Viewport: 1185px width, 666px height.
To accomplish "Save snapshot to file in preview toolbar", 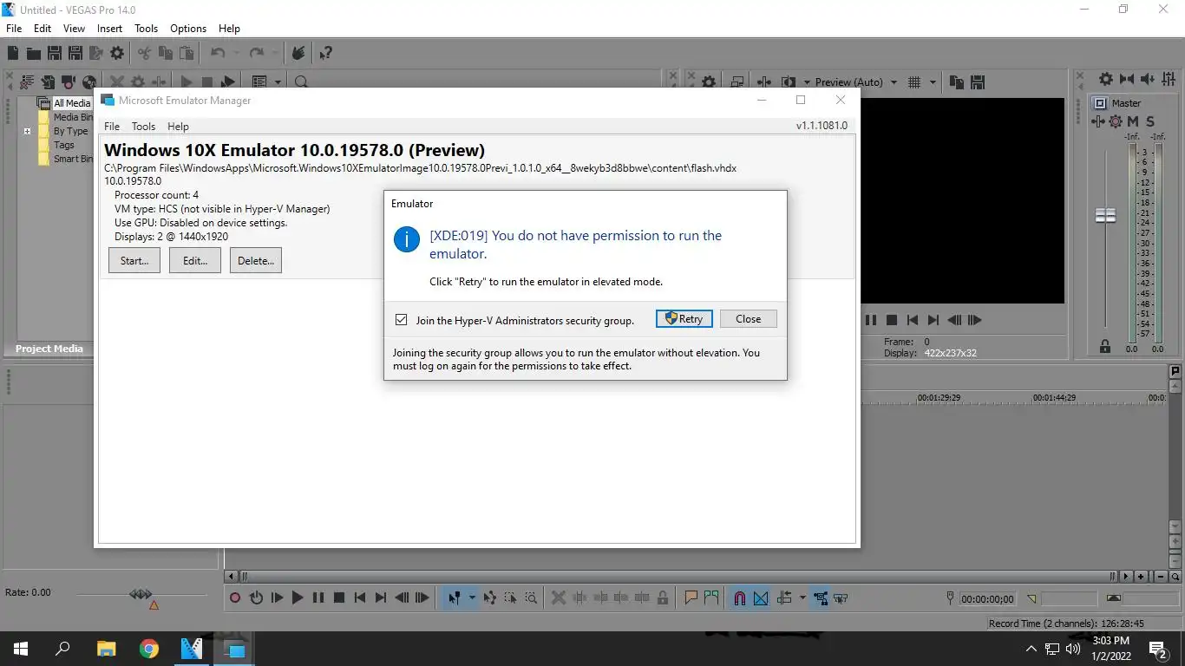I will point(978,82).
